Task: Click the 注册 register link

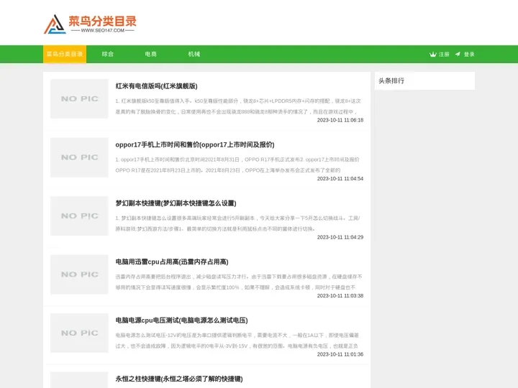Action: (444, 55)
